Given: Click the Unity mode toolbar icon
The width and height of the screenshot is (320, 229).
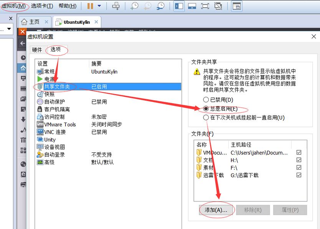Looking at the screenshot, I should point(218,6).
